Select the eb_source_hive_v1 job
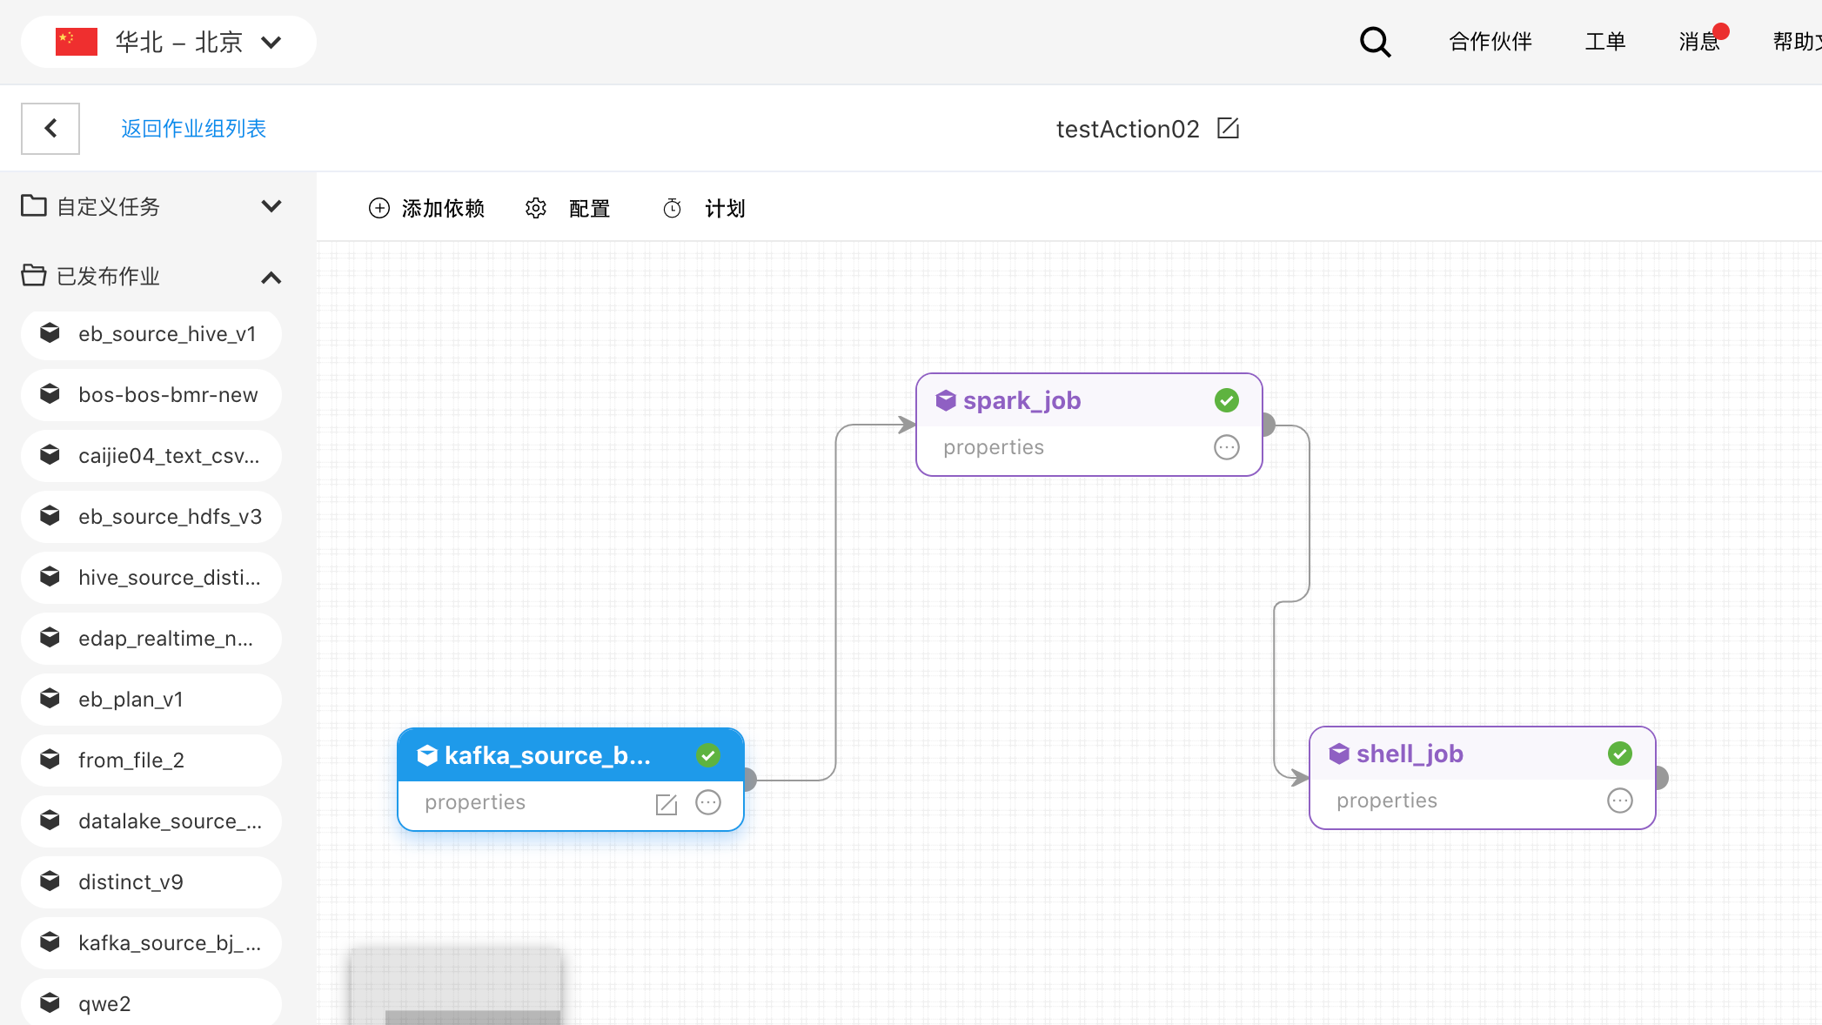 pos(151,334)
